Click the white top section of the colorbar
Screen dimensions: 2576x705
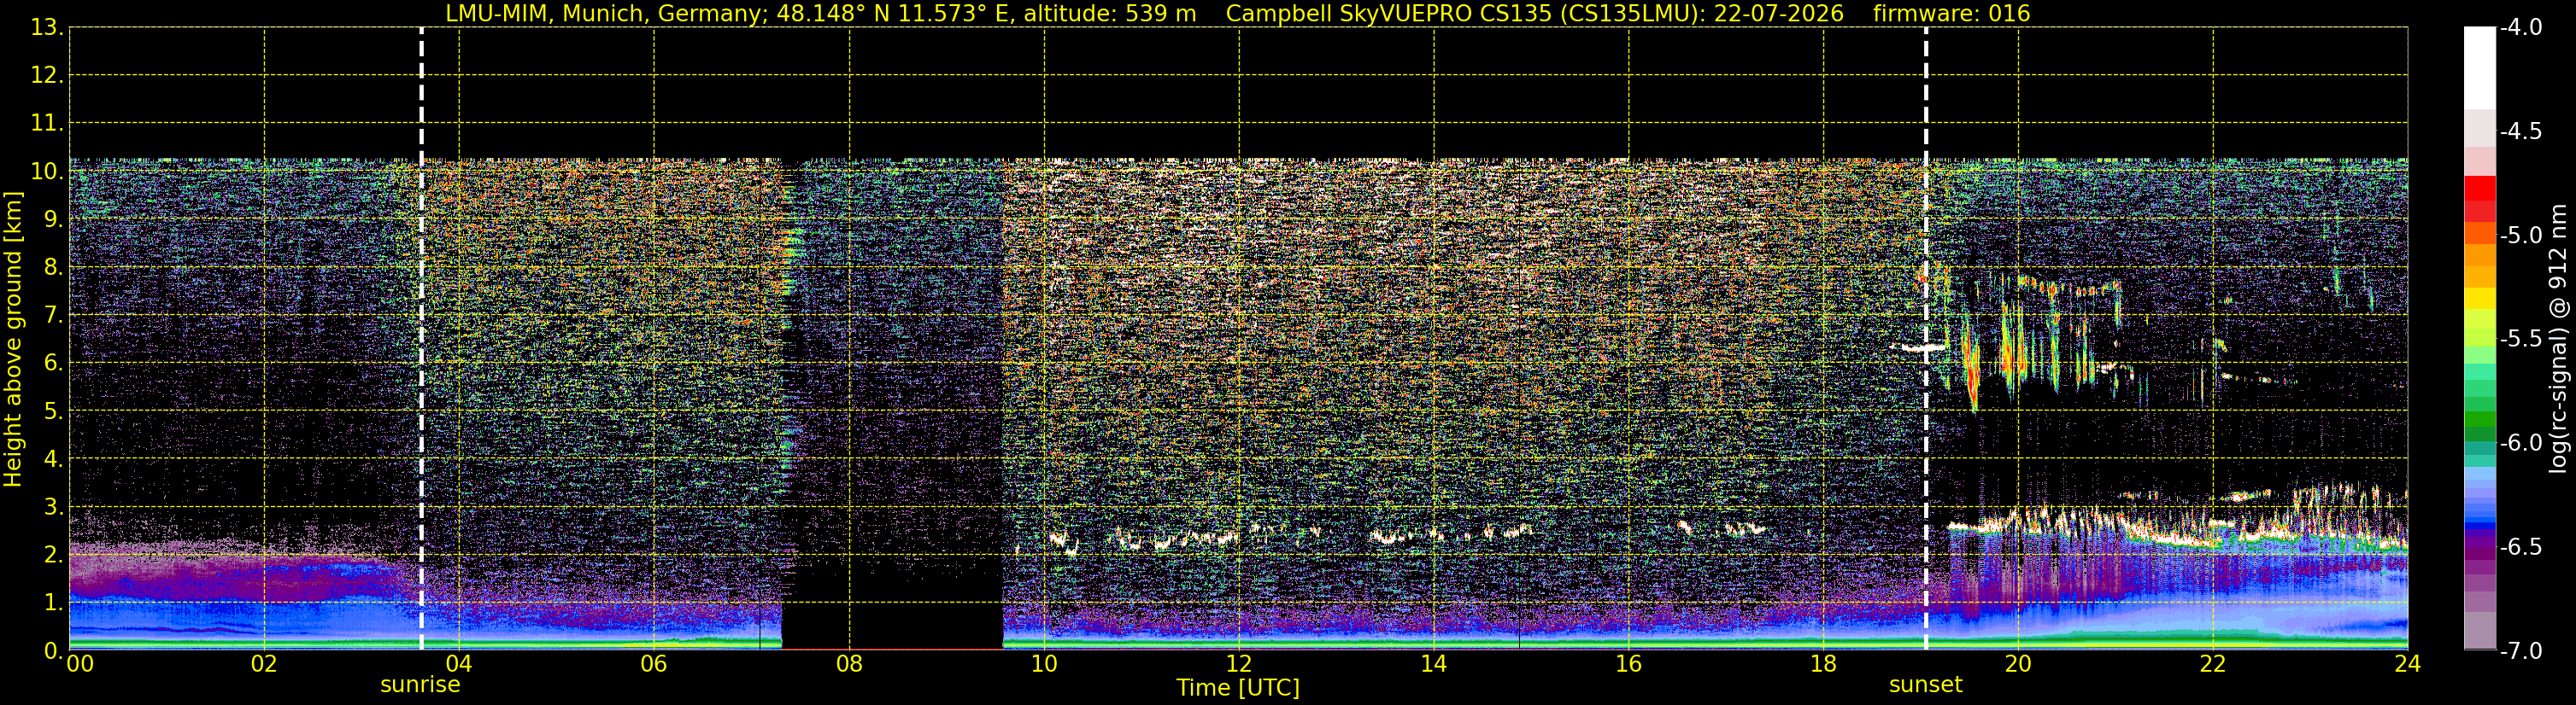coord(2479,68)
